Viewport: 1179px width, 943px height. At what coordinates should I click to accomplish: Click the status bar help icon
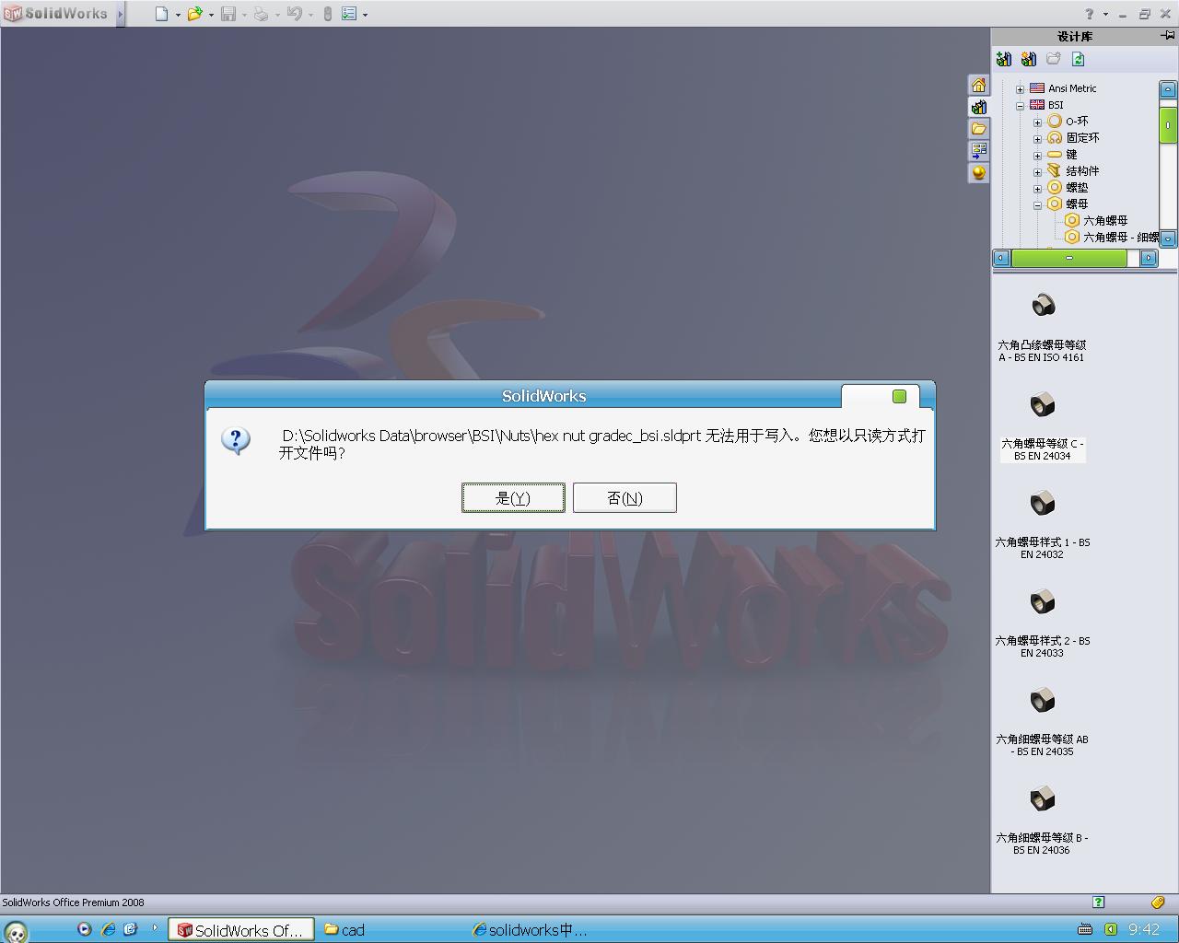(x=1098, y=902)
